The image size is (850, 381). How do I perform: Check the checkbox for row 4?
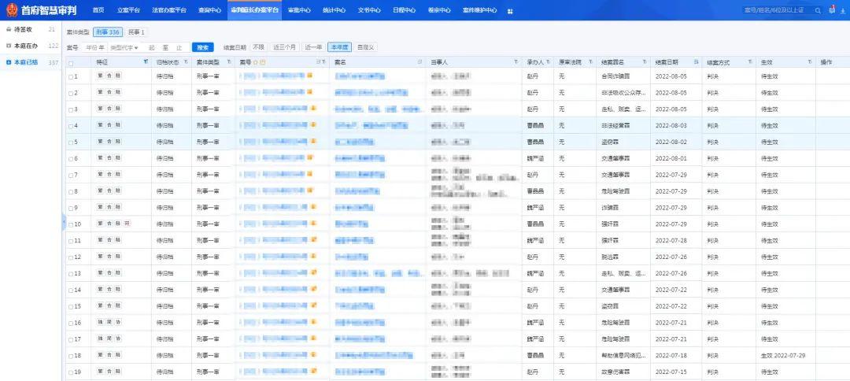pyautogui.click(x=71, y=126)
